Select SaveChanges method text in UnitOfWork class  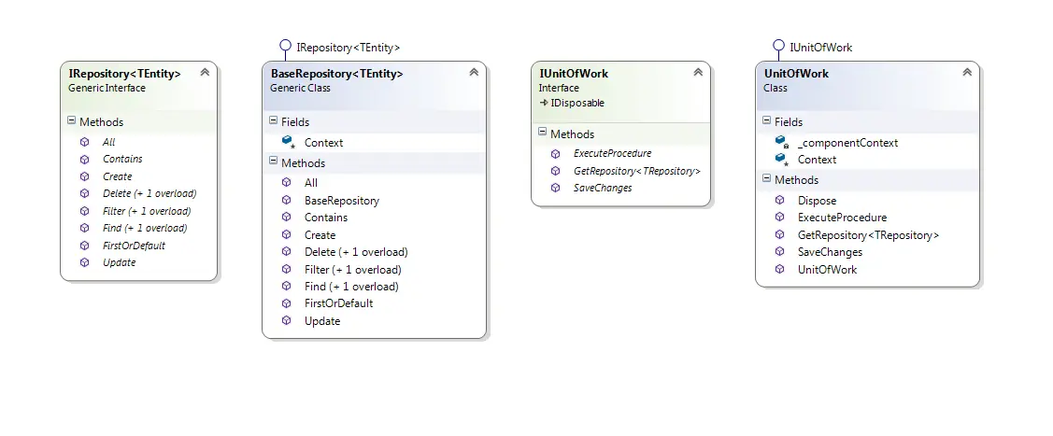830,252
